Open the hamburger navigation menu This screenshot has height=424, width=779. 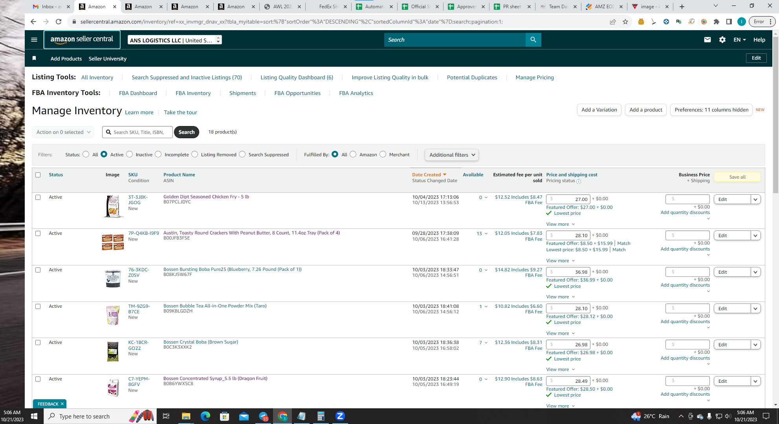[x=34, y=40]
